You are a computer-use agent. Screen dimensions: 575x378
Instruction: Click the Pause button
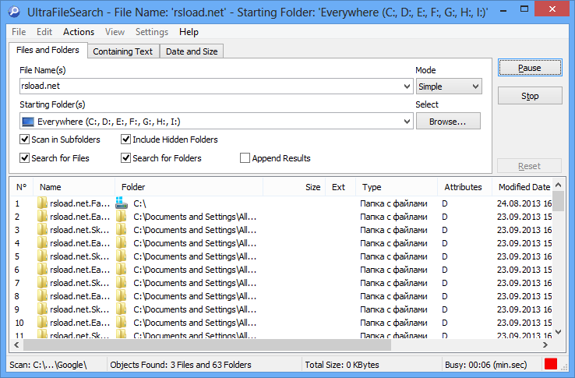530,68
